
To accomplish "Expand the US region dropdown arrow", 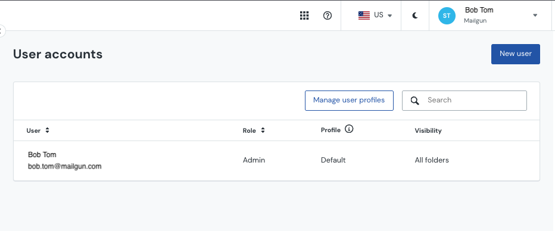I will coord(389,15).
